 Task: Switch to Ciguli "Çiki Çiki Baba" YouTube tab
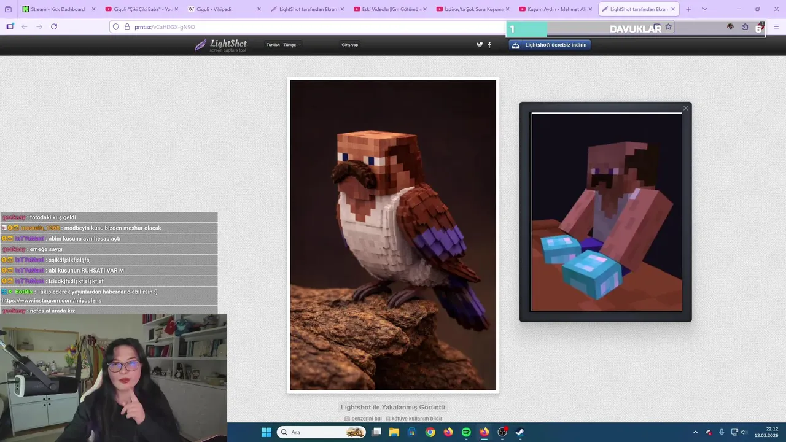(141, 9)
